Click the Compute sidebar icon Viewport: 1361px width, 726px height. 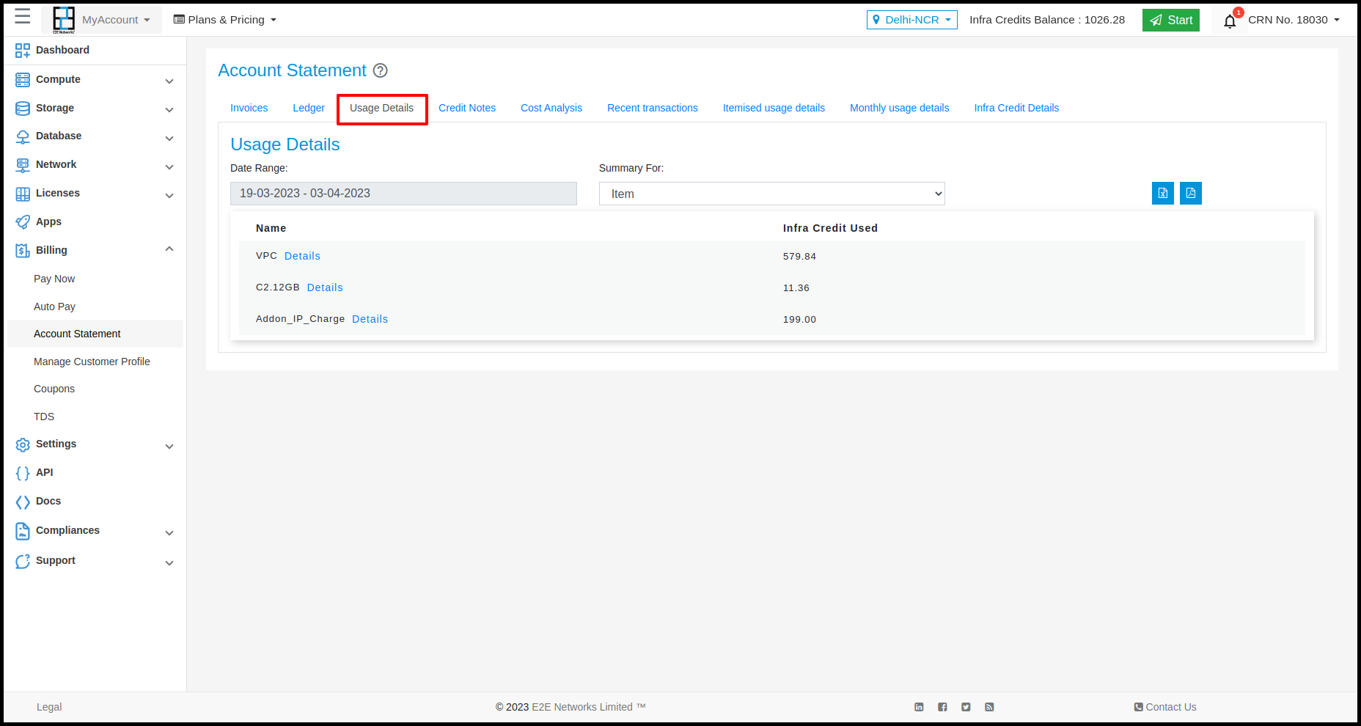click(x=23, y=80)
